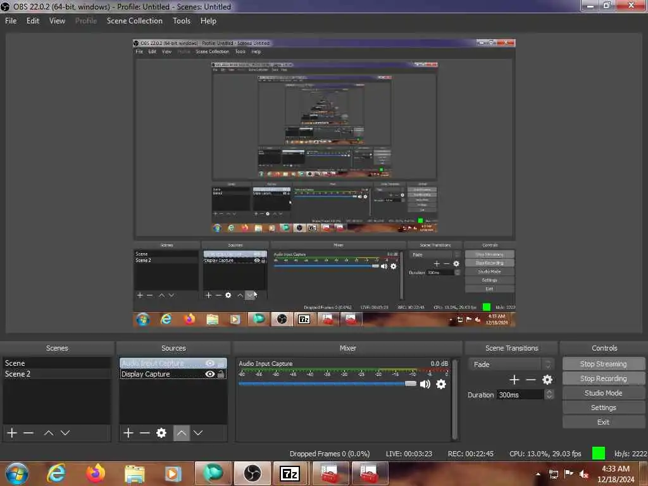The height and width of the screenshot is (486, 648).
Task: Open the View menu
Action: [57, 21]
